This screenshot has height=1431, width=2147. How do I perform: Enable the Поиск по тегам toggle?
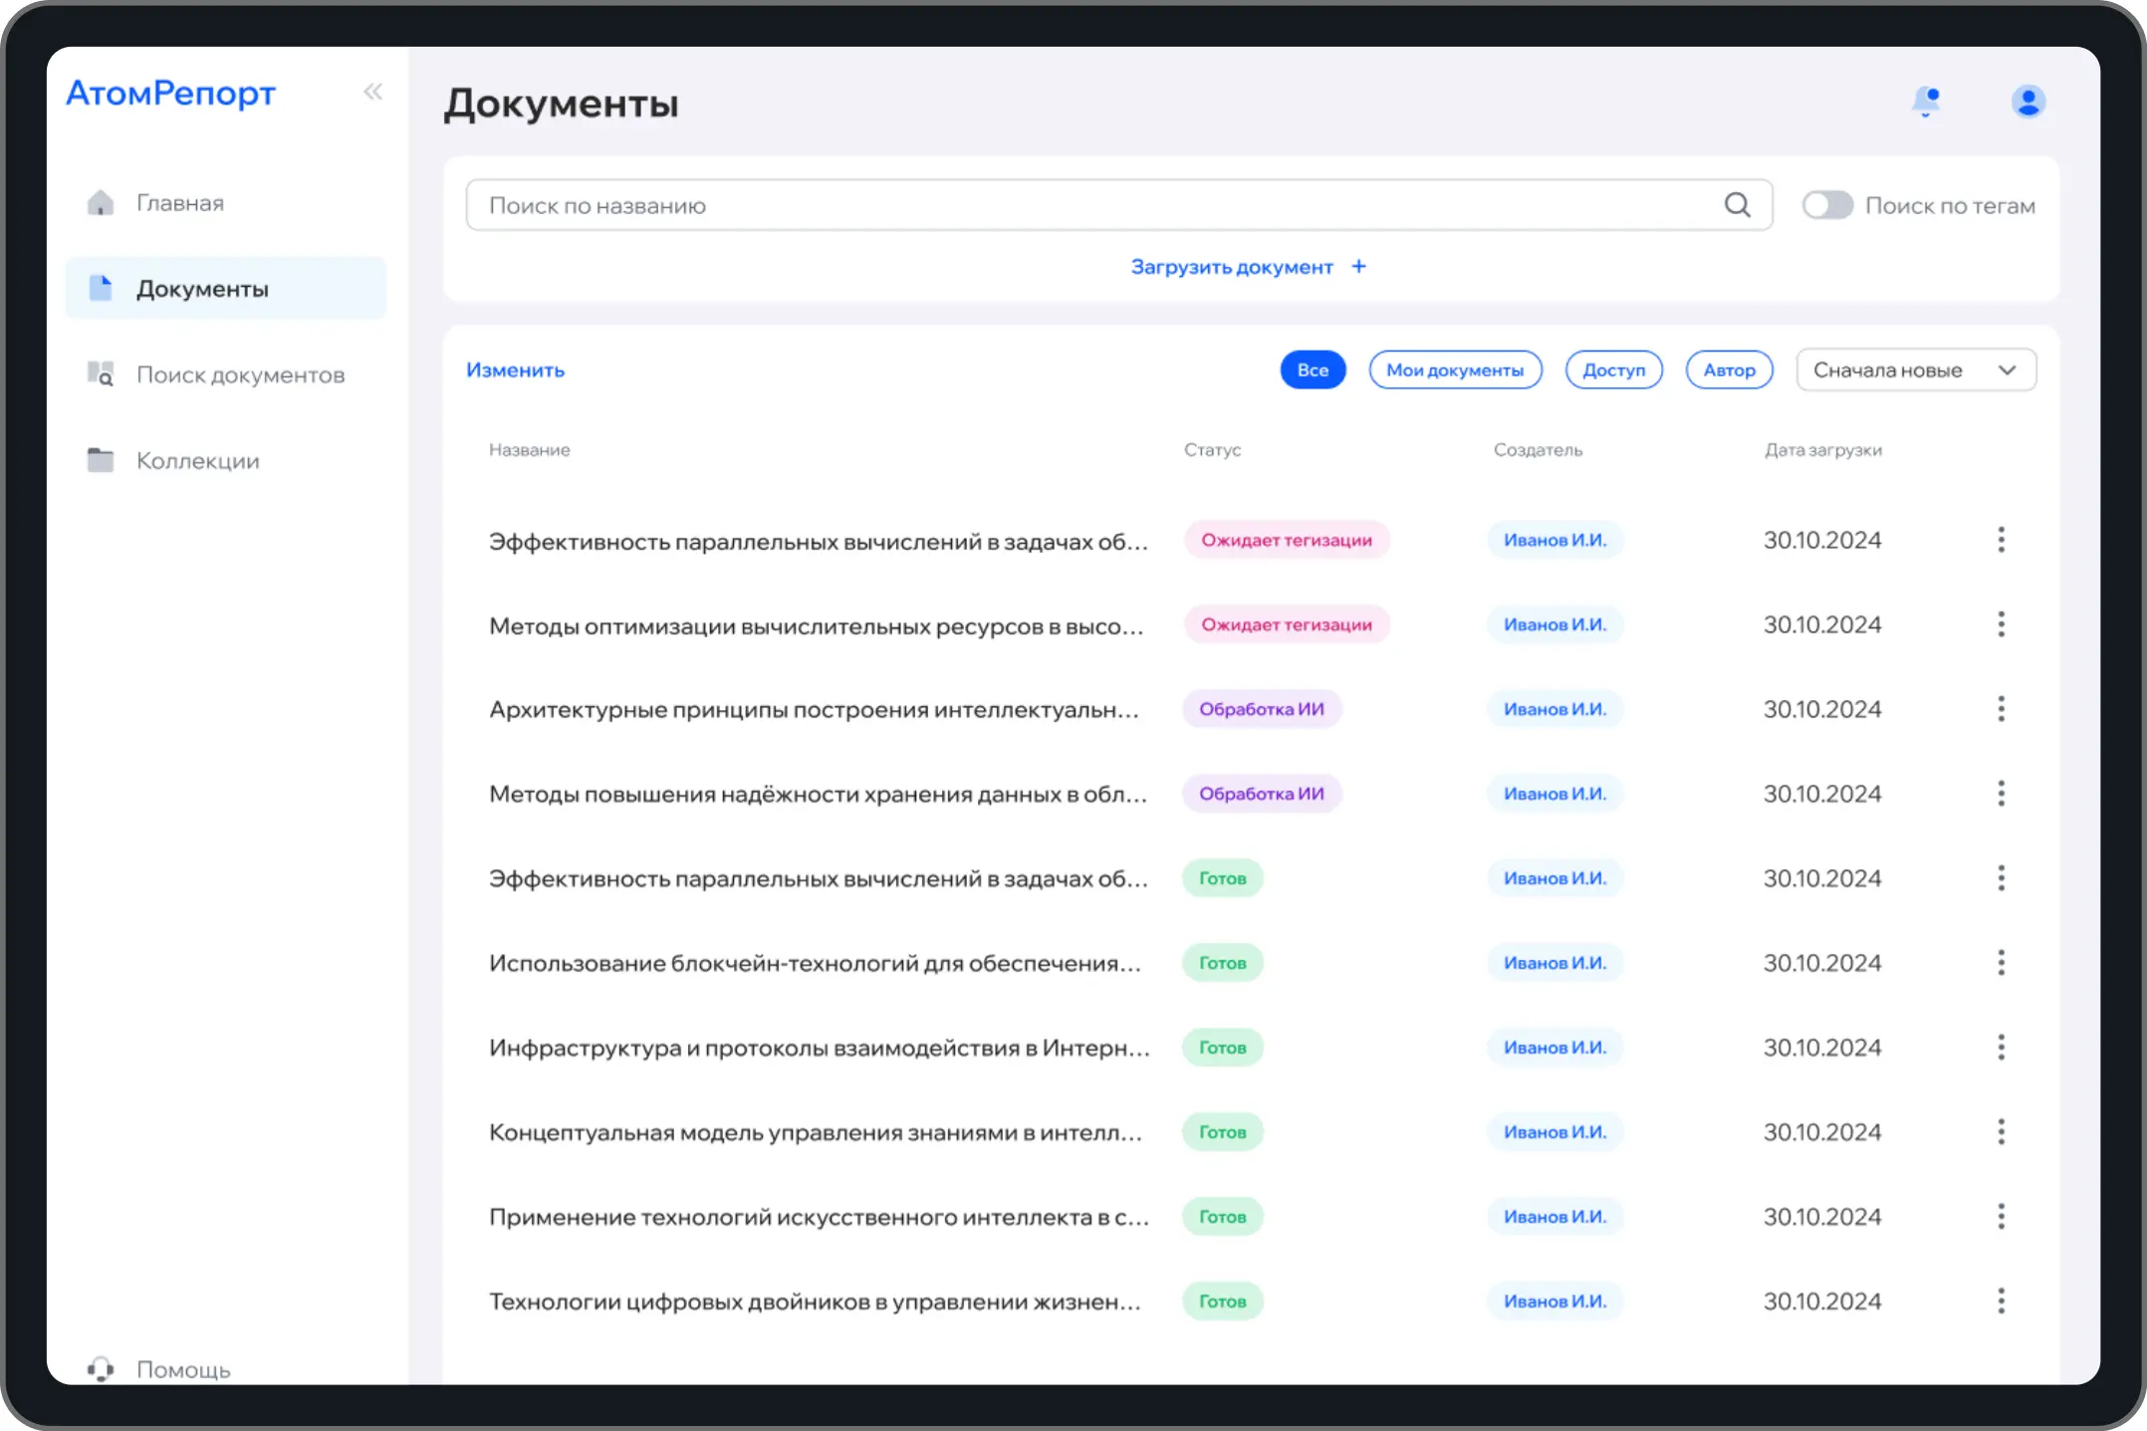coord(1827,205)
